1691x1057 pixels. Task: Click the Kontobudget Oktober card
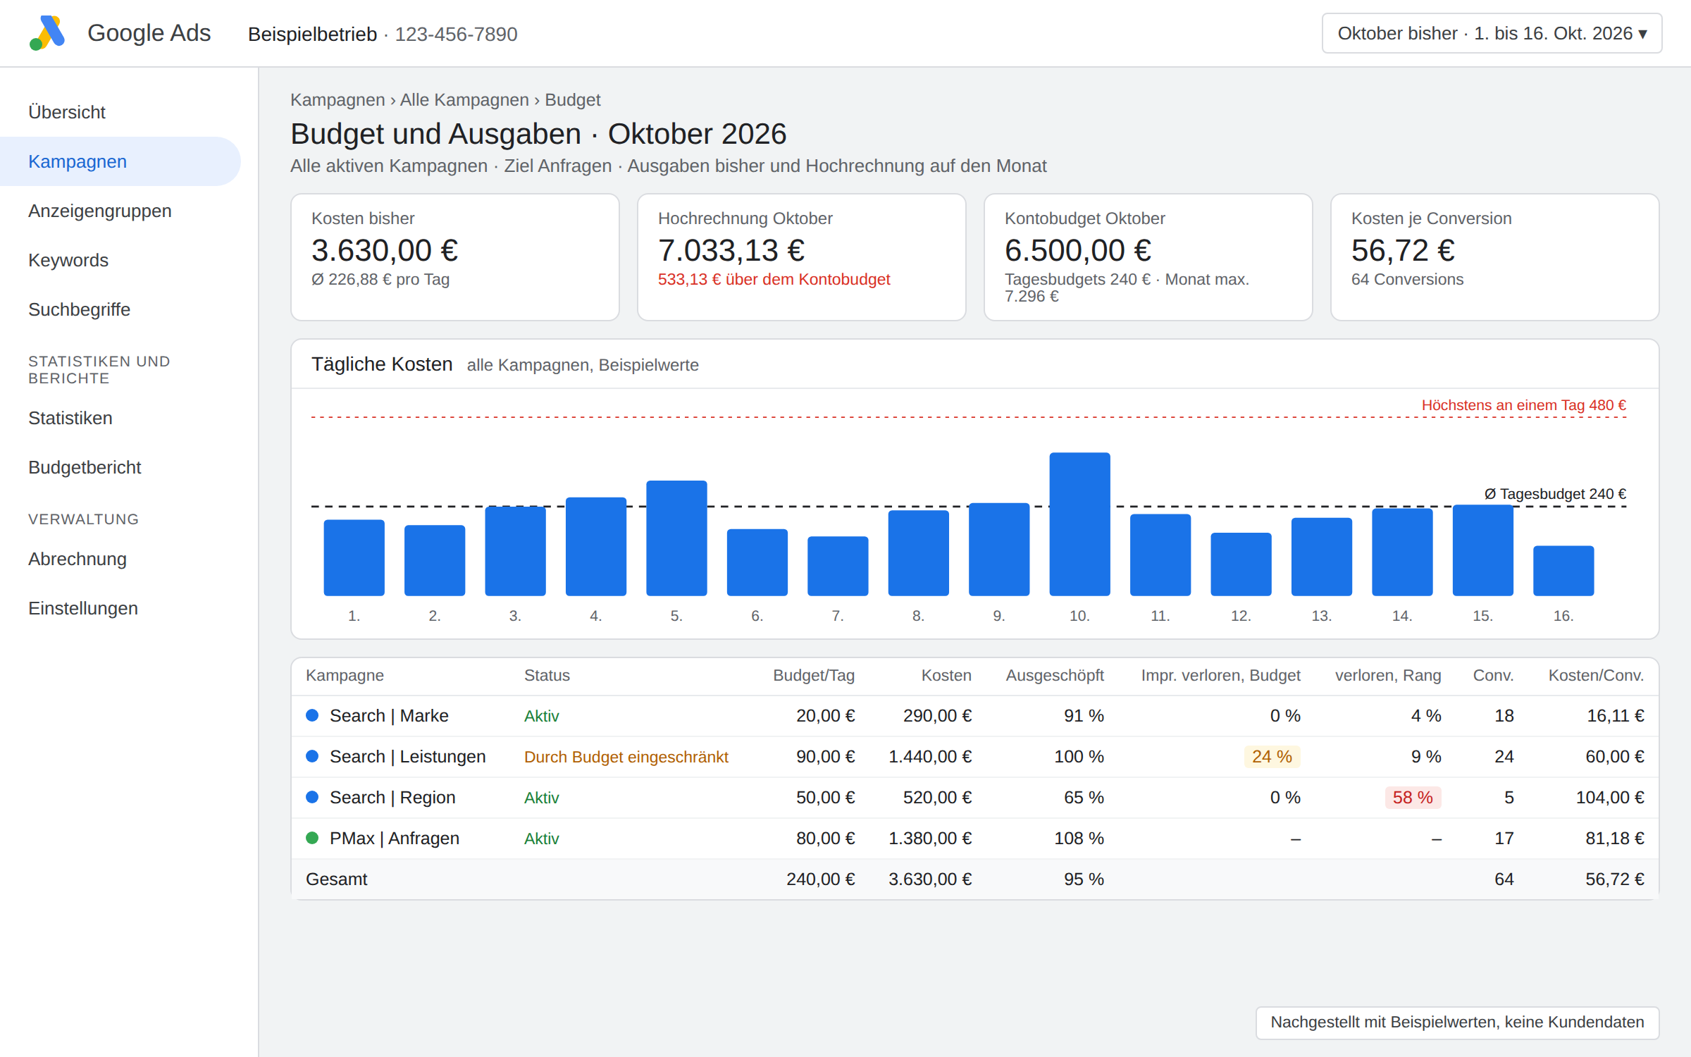coord(1148,257)
